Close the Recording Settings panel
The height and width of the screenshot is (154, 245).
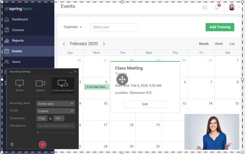click(75, 72)
